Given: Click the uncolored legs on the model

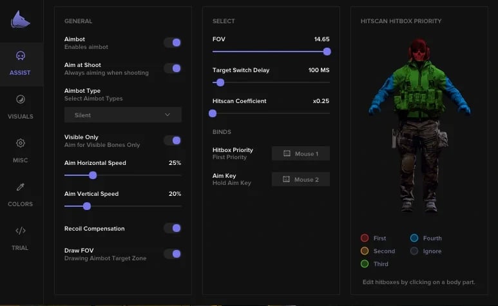Looking at the screenshot, I should [x=419, y=165].
